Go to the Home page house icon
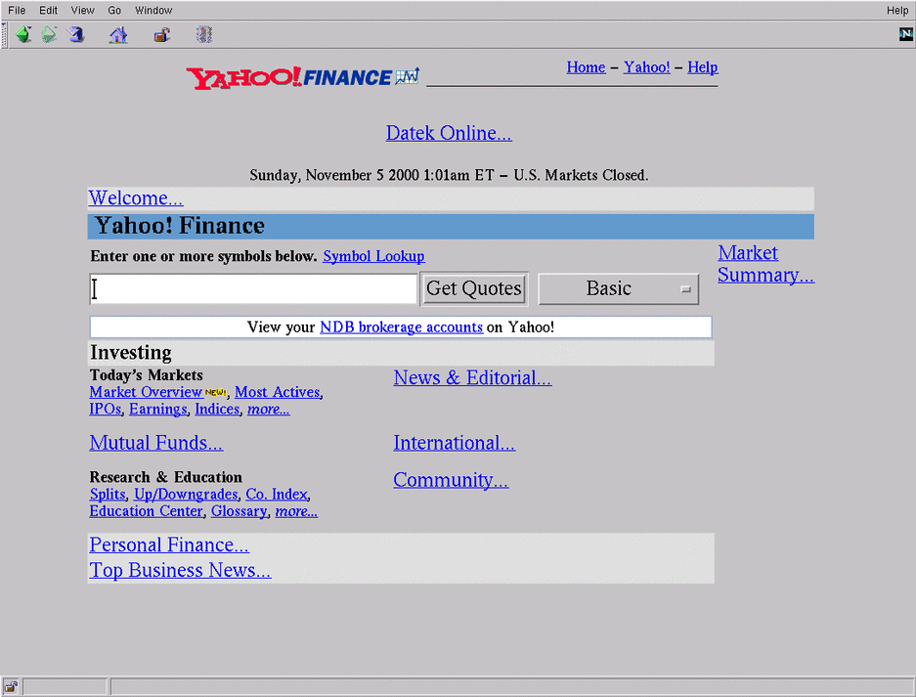 (x=118, y=35)
